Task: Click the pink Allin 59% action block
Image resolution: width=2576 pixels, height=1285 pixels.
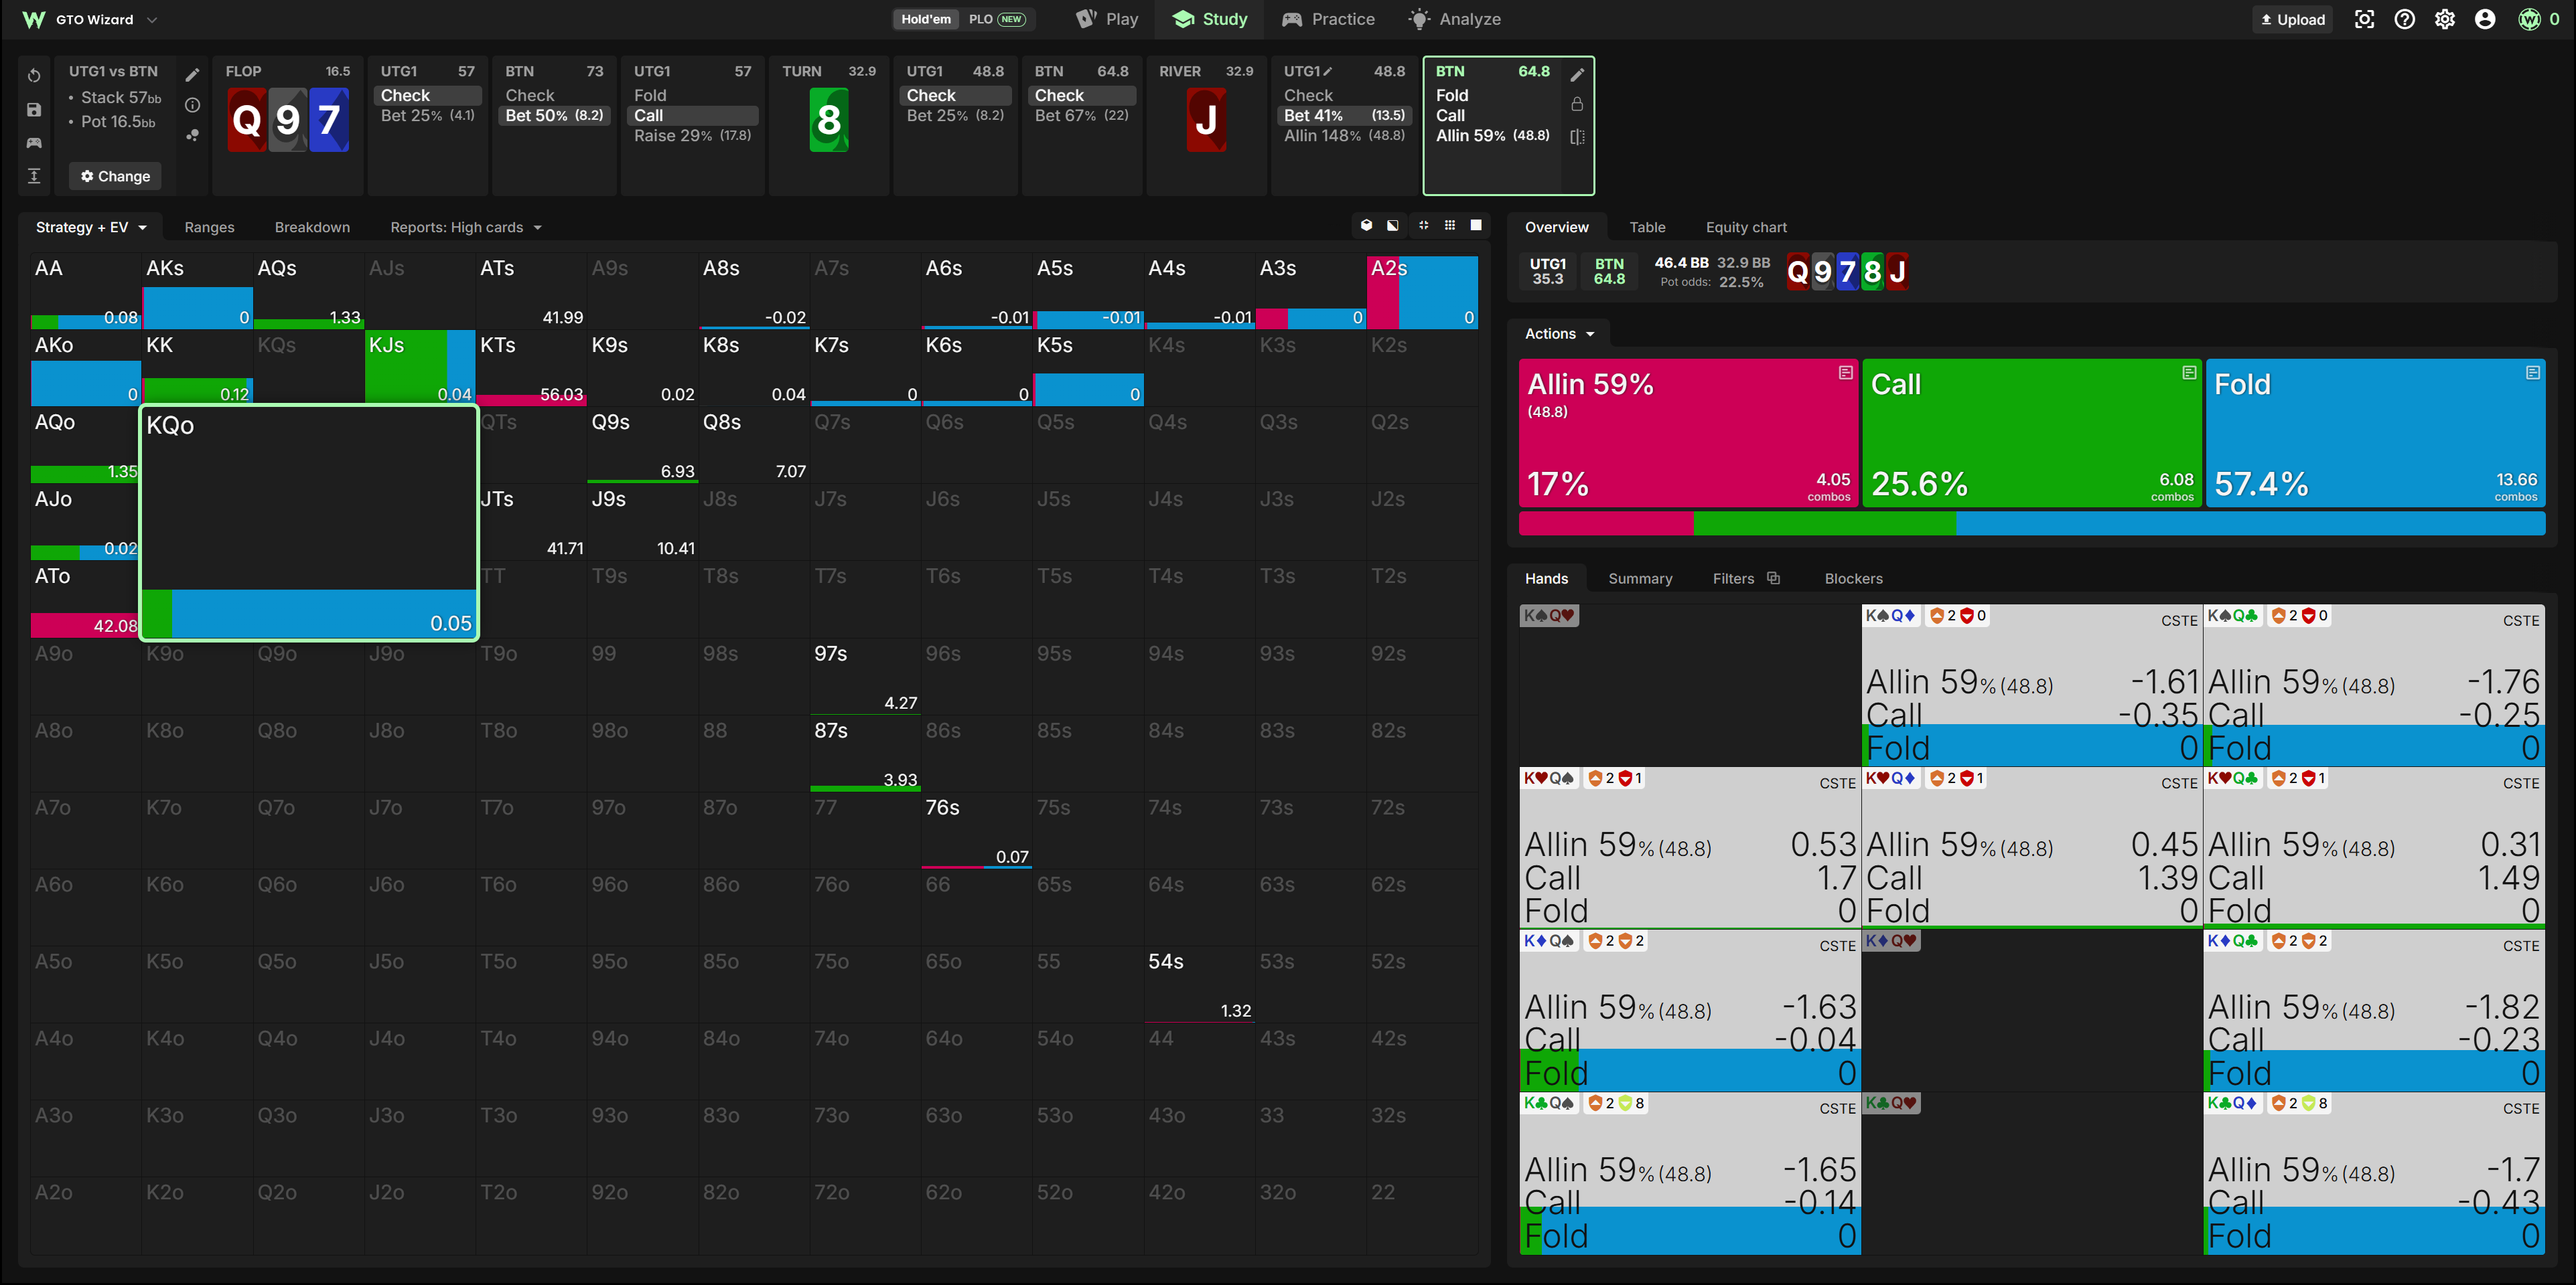Action: pyautogui.click(x=1688, y=434)
